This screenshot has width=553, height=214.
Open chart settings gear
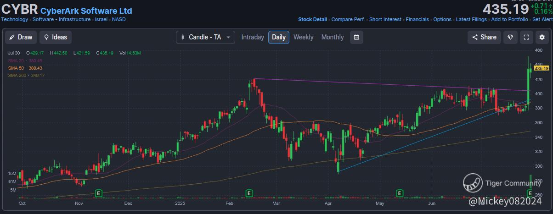pyautogui.click(x=543, y=37)
